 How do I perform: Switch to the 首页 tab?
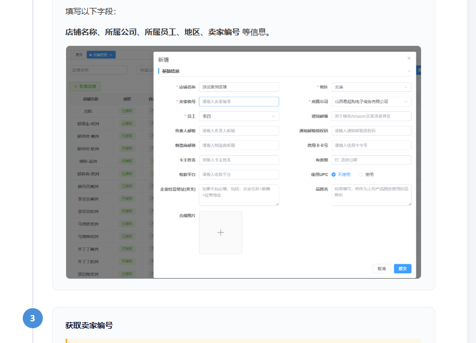(x=79, y=55)
